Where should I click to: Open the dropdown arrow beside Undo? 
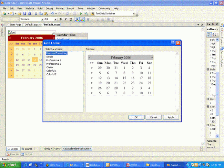(56, 14)
